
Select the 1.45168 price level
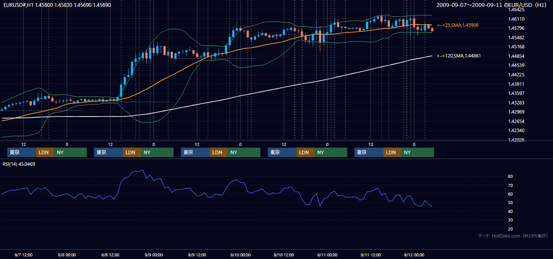pyautogui.click(x=516, y=47)
